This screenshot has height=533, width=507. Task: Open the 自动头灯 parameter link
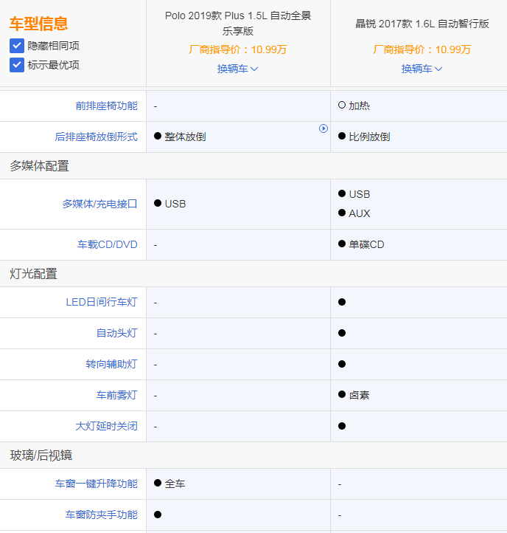(x=116, y=333)
